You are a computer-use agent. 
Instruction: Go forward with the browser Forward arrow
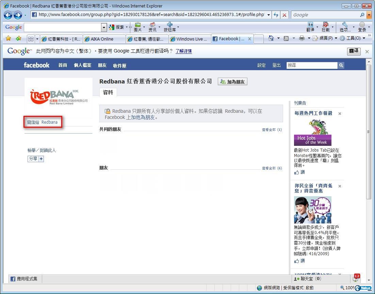point(18,15)
